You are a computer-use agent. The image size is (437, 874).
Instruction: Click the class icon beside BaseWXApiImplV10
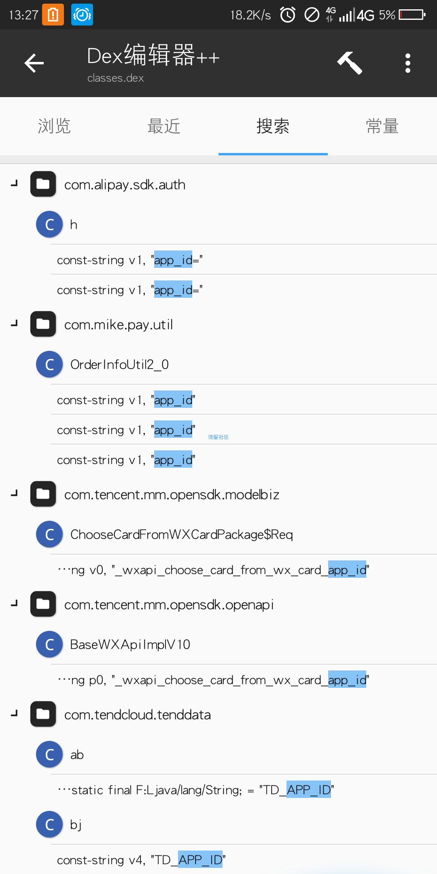click(x=49, y=644)
